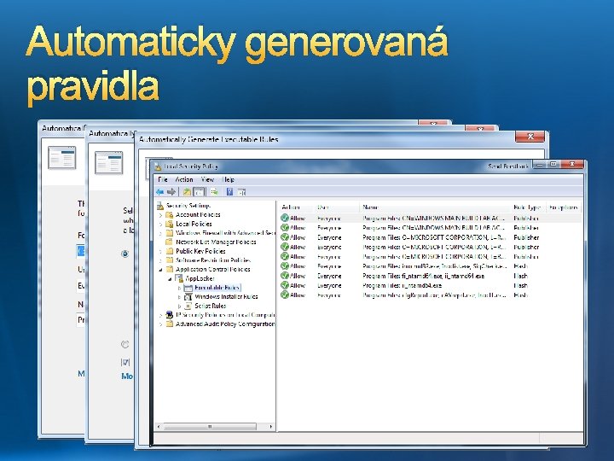Select the Public Key Policies label
This screenshot has height=461, width=614.
(x=200, y=251)
